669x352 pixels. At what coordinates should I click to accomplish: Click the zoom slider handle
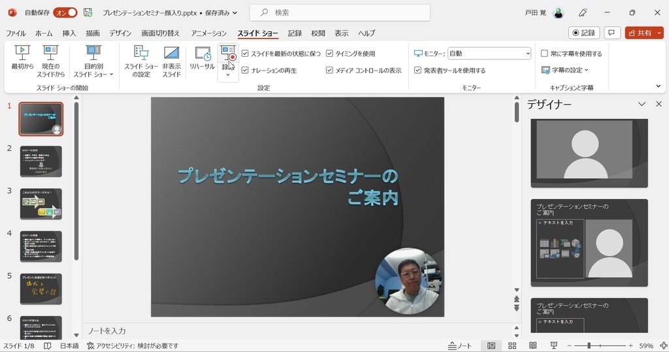(589, 345)
